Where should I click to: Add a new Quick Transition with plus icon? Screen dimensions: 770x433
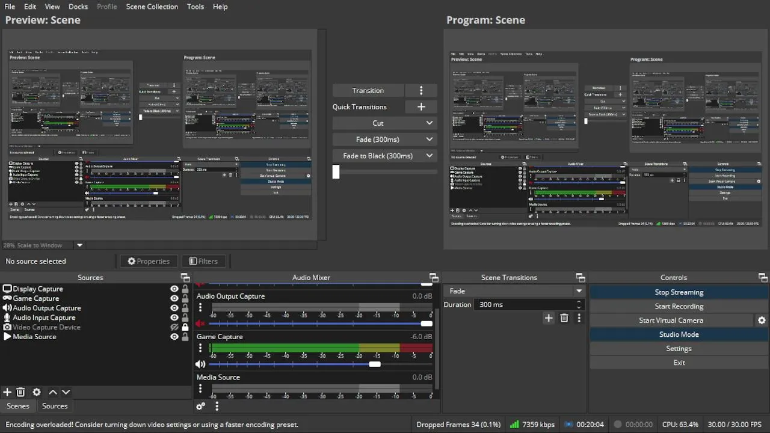tap(421, 106)
